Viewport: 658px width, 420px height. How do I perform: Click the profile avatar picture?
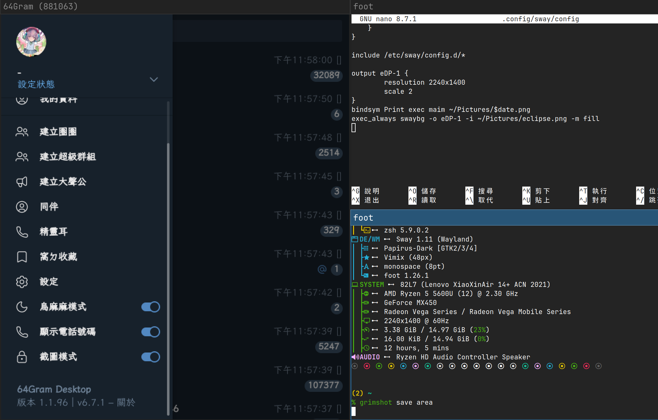pyautogui.click(x=31, y=42)
